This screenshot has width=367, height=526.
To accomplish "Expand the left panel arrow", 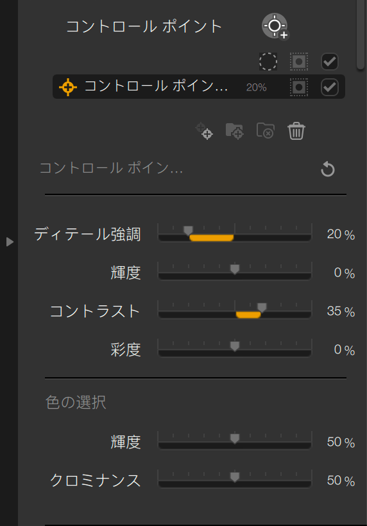I will point(10,242).
